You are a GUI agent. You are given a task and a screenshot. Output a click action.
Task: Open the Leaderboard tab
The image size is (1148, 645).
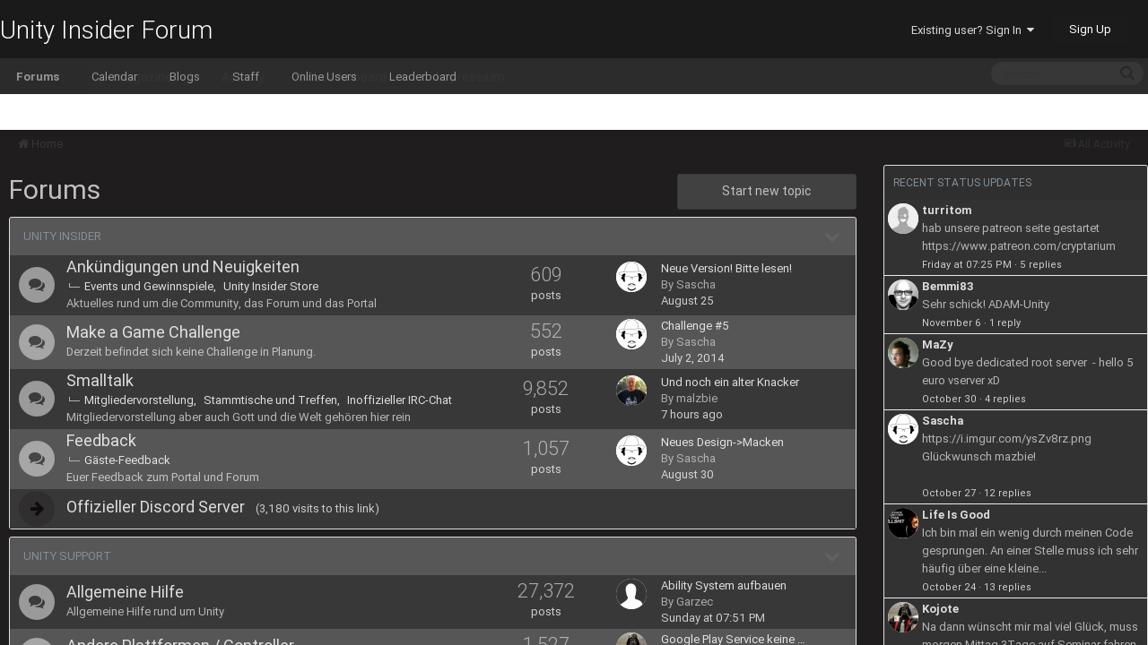(422, 76)
